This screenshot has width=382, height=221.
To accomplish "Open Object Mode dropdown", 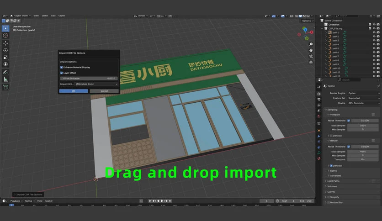I will [x=21, y=16].
